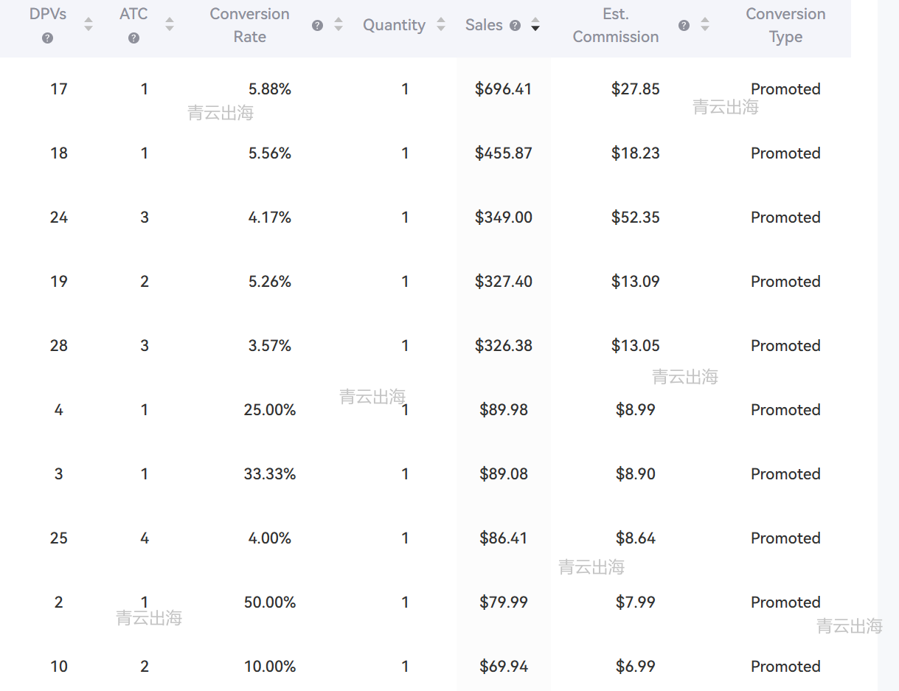Viewport: 899px width, 691px height.
Task: Click the Conversion Type column header
Action: (x=785, y=25)
